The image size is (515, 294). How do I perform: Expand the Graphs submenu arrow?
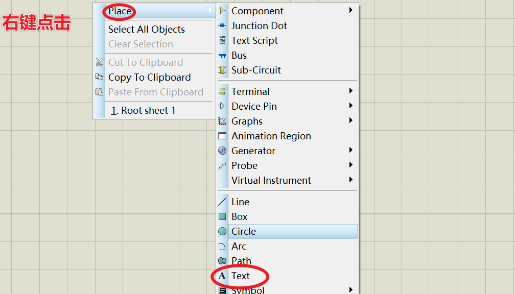[x=351, y=120]
